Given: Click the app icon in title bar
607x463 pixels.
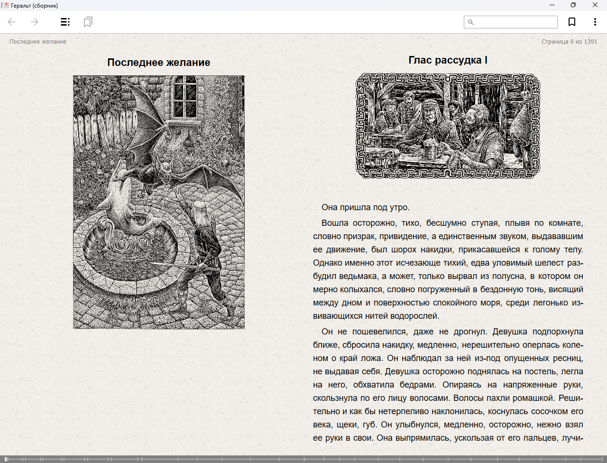Looking at the screenshot, I should coord(5,5).
